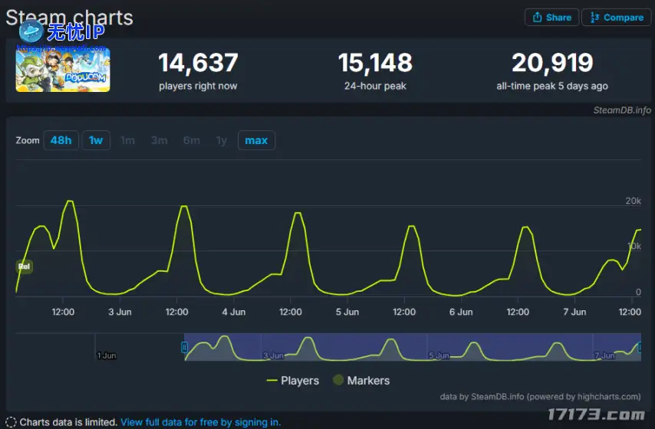Click the Rel release marker on chart

coord(24,267)
